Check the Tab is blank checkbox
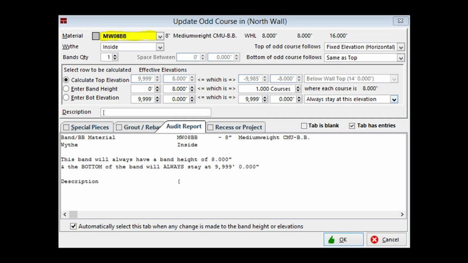Screen dimensions: 468x263 pyautogui.click(x=304, y=126)
